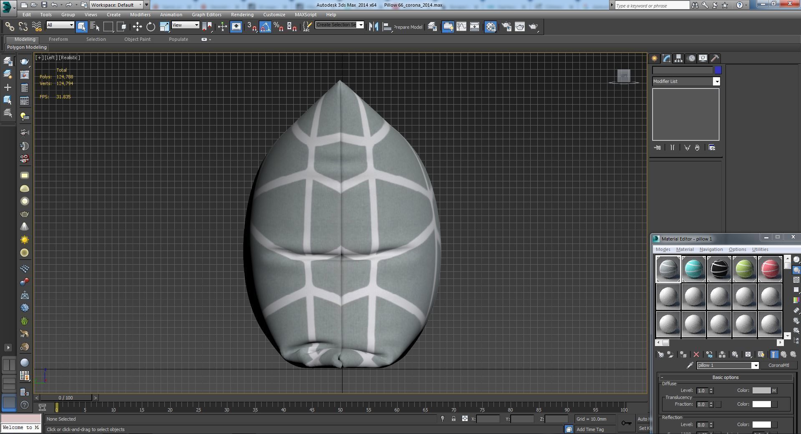Toggle Window/Crossing selection mode

pos(121,27)
